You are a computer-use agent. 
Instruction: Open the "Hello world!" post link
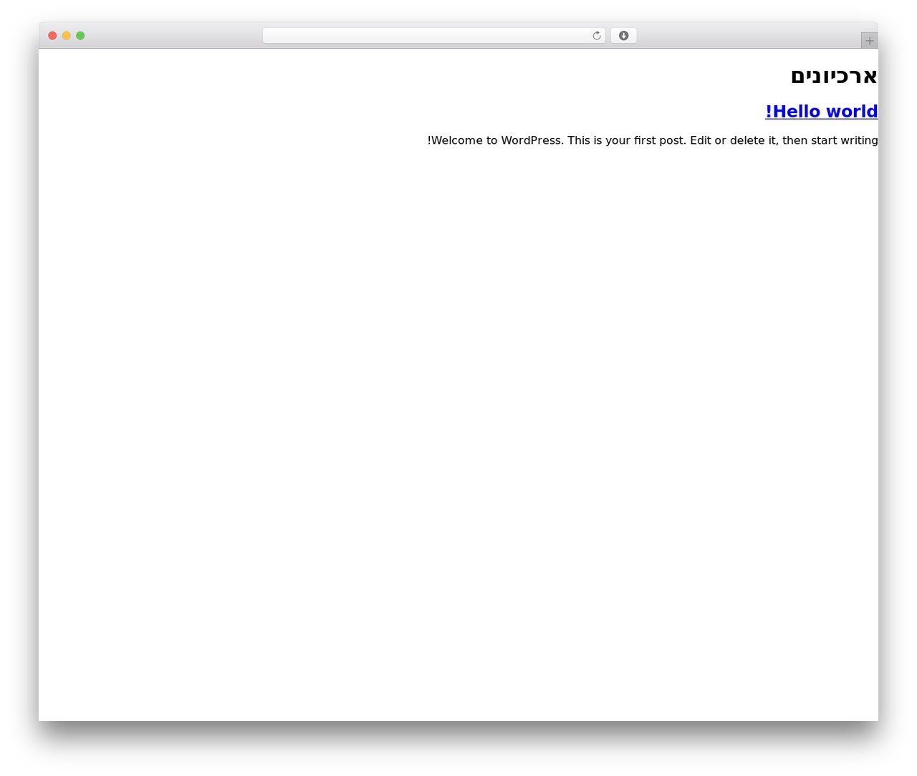[x=821, y=112]
